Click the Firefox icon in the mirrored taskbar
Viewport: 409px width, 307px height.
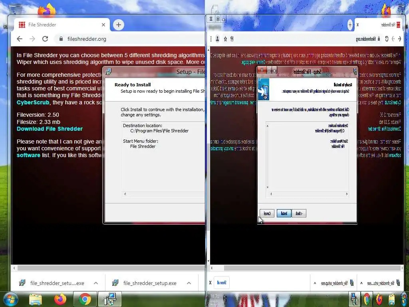point(379,299)
